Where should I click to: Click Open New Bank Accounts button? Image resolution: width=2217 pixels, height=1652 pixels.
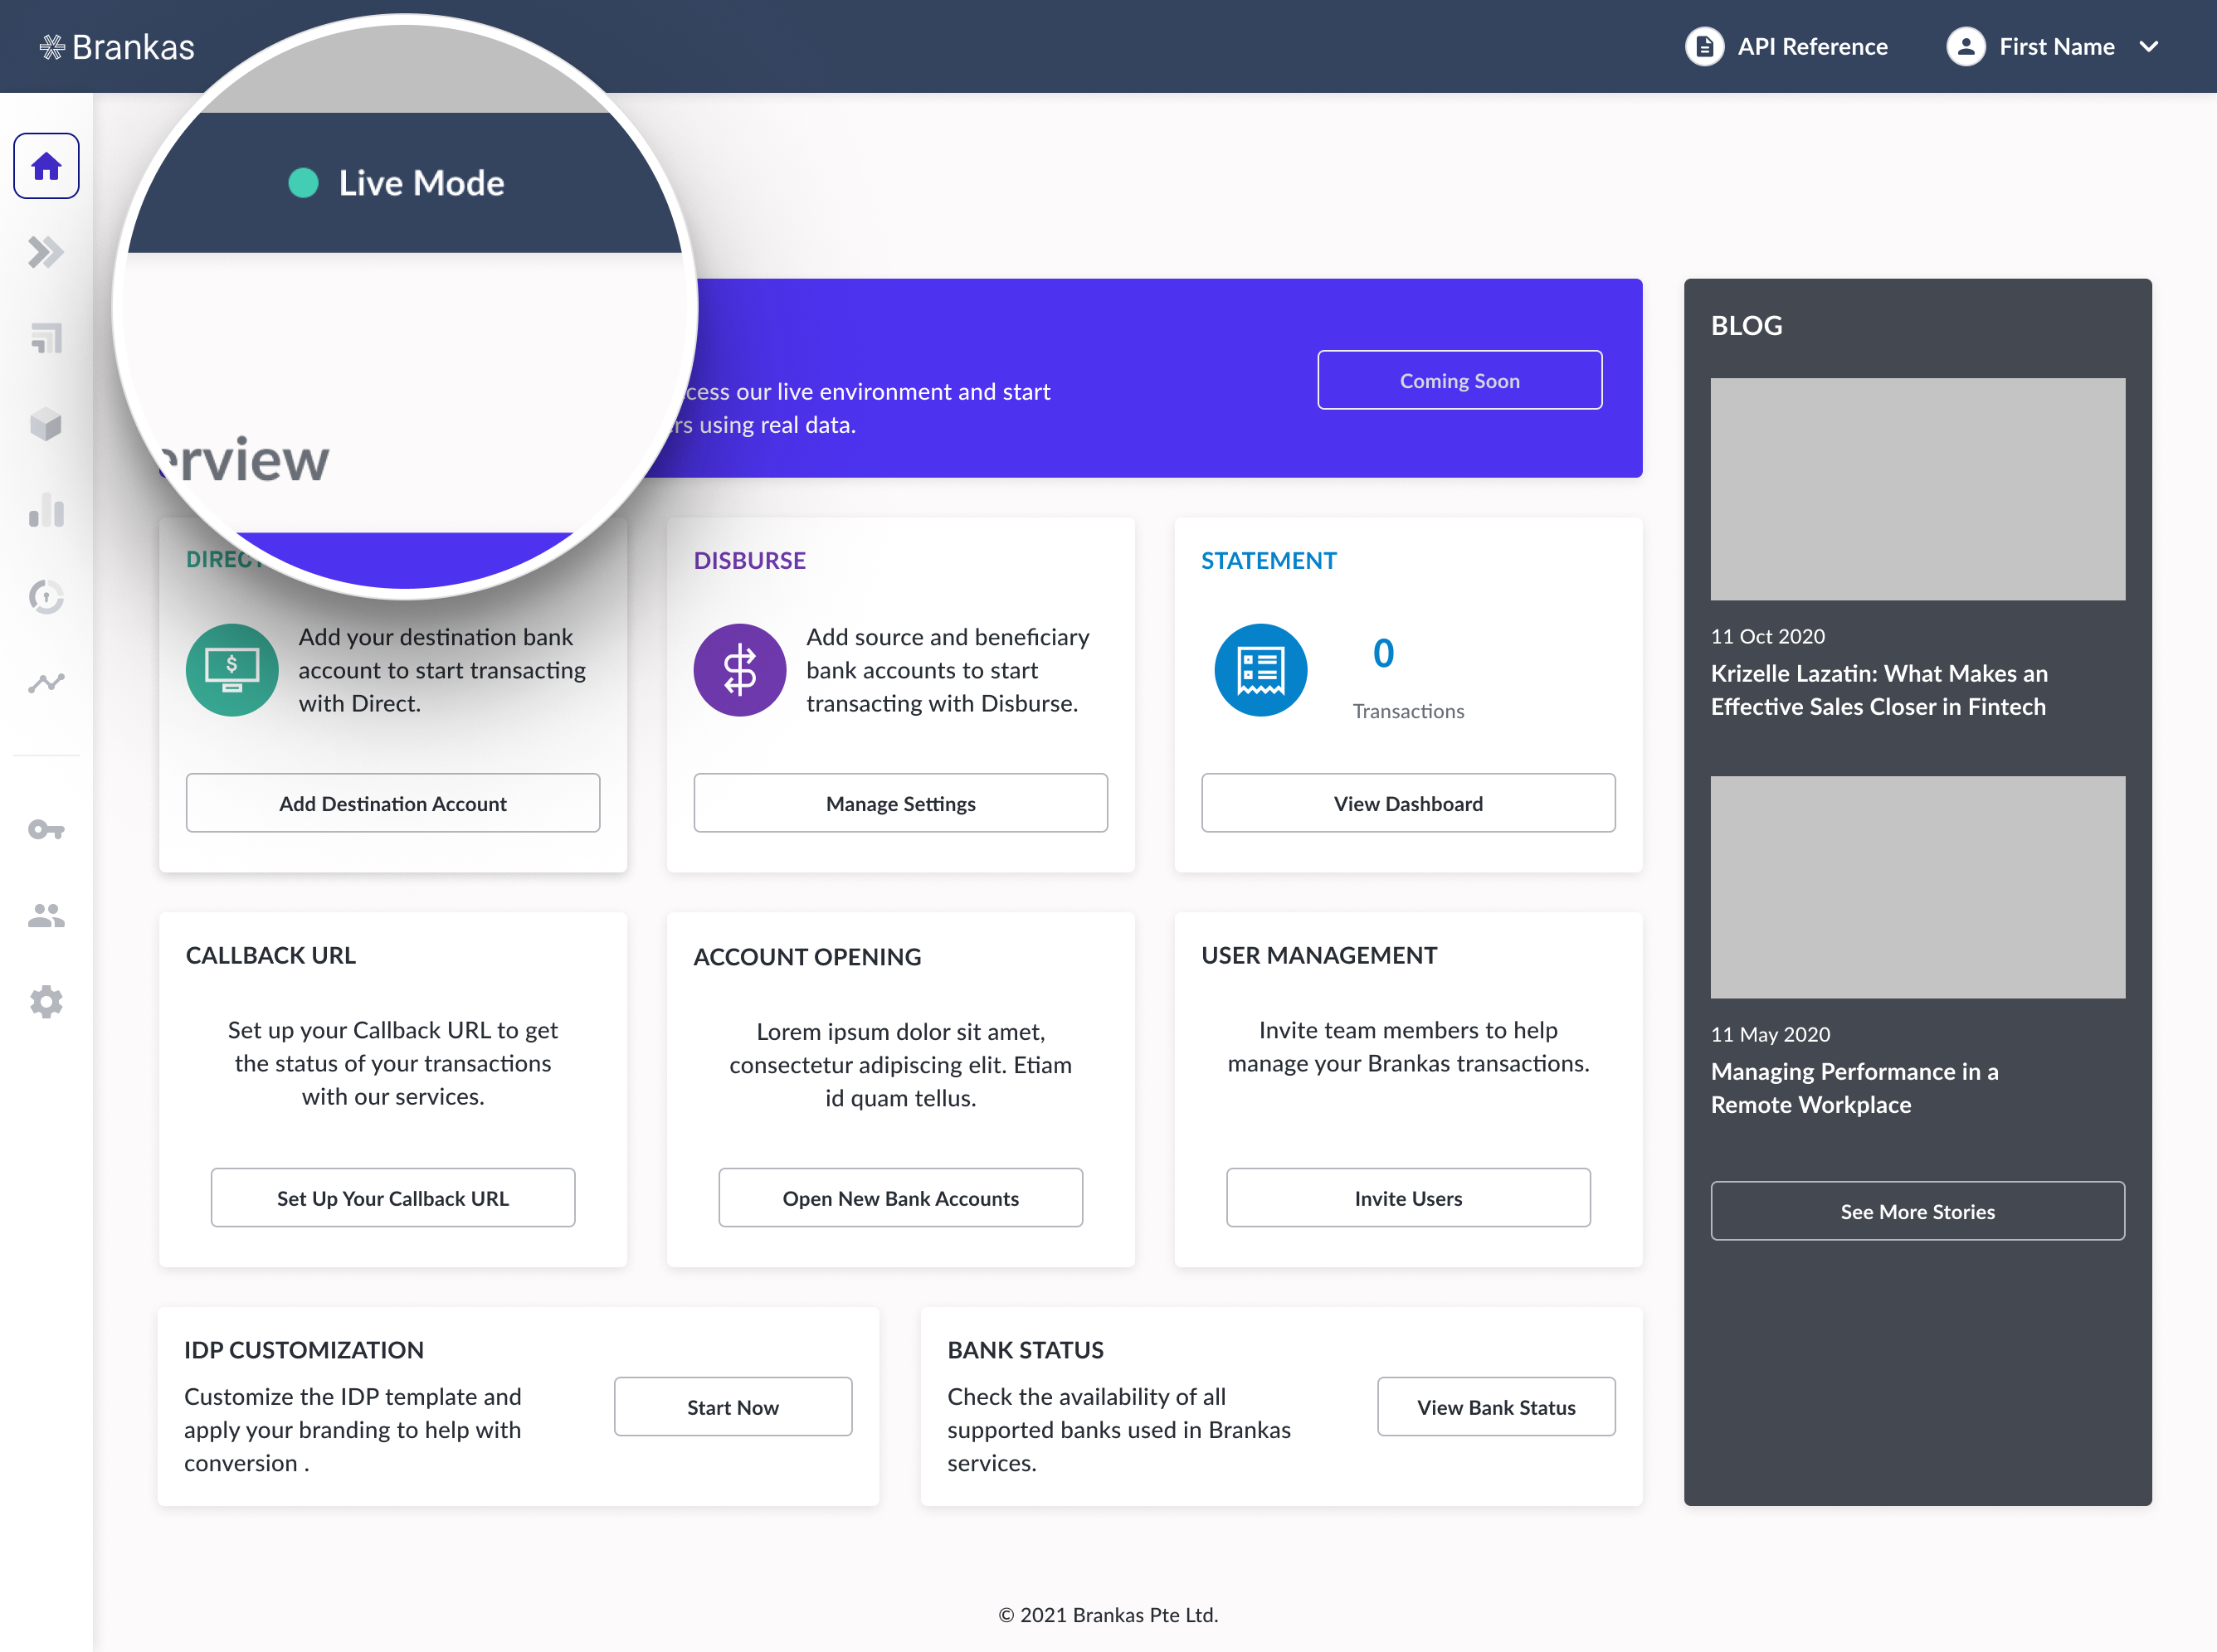coord(900,1198)
